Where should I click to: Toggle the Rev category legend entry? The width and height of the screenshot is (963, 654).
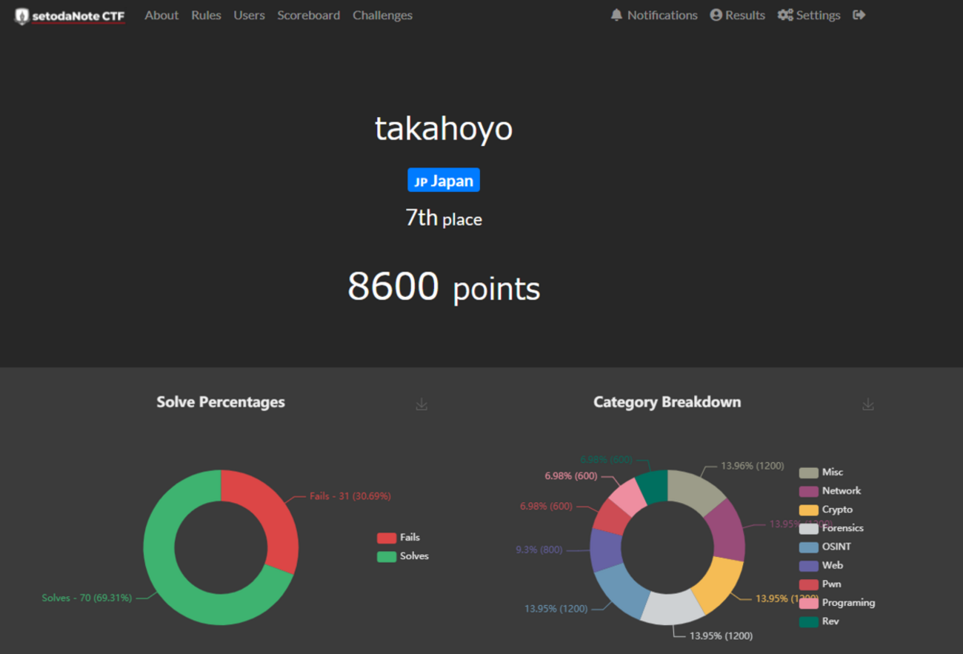819,621
